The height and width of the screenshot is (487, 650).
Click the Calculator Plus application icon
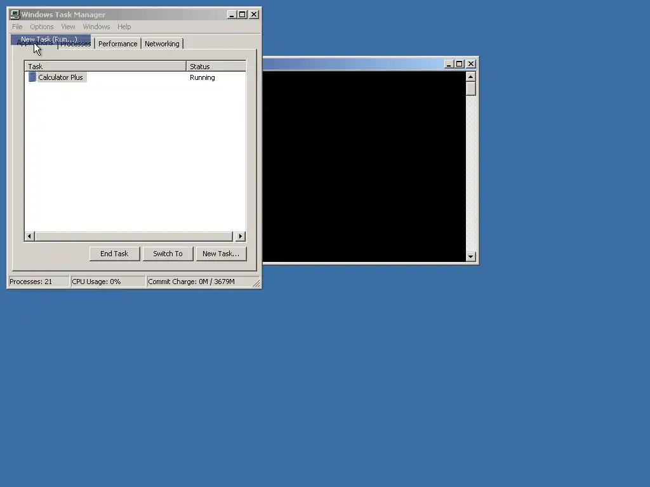[32, 77]
